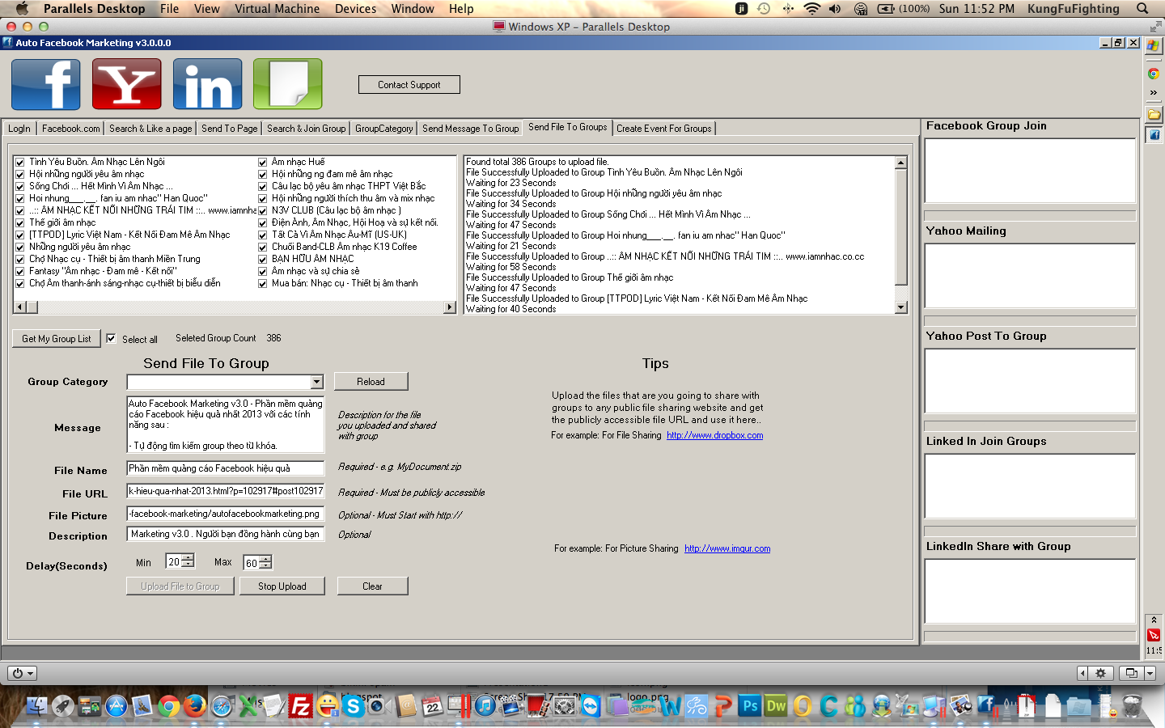The width and height of the screenshot is (1165, 728).
Task: Switch to the 'GroupCategory' tab
Action: click(384, 129)
